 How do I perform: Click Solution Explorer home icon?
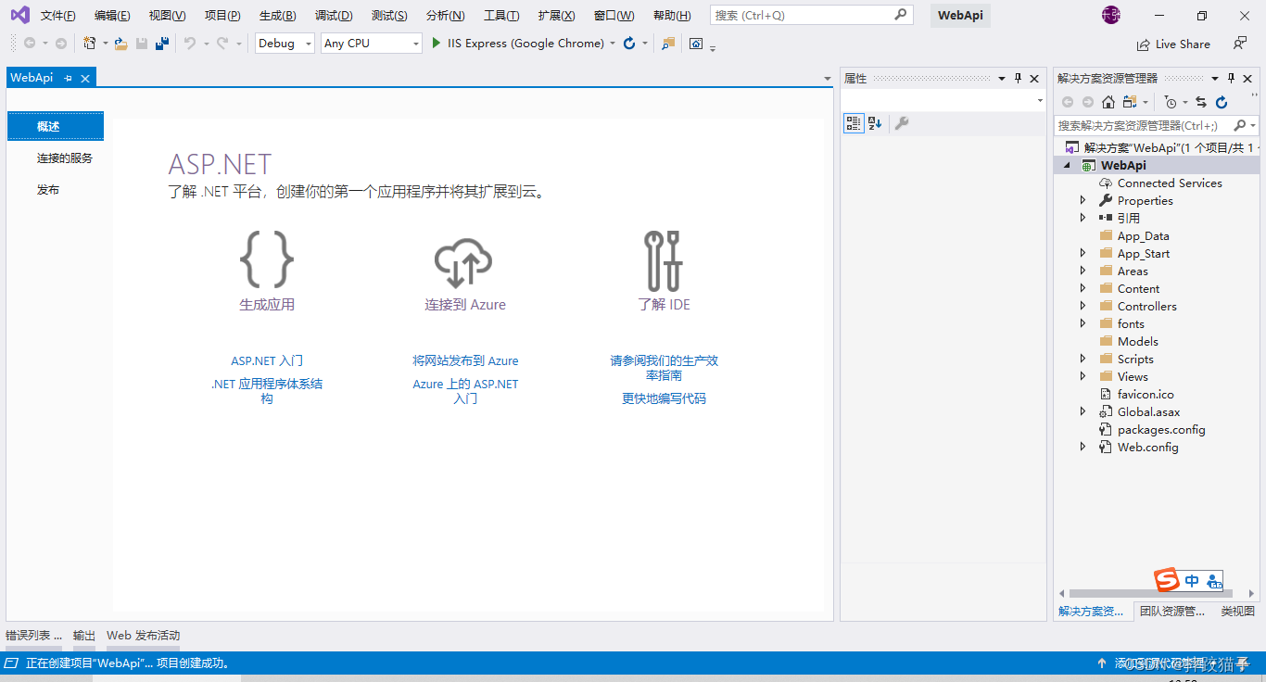pos(1108,102)
